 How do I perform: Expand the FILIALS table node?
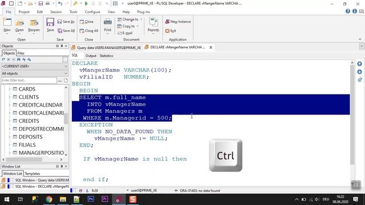point(10,145)
